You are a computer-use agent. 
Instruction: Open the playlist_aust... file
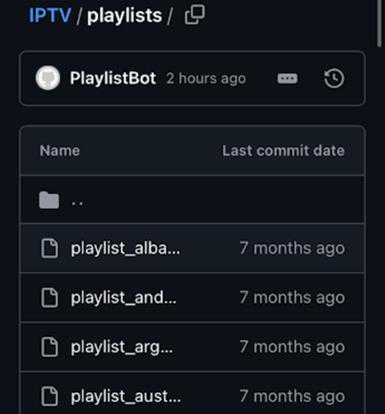tap(126, 396)
